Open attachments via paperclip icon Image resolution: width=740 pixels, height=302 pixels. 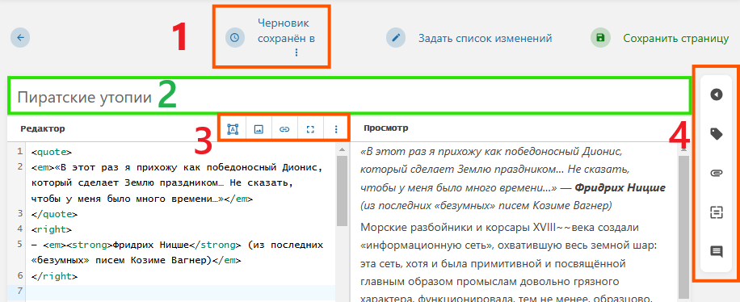(x=717, y=173)
